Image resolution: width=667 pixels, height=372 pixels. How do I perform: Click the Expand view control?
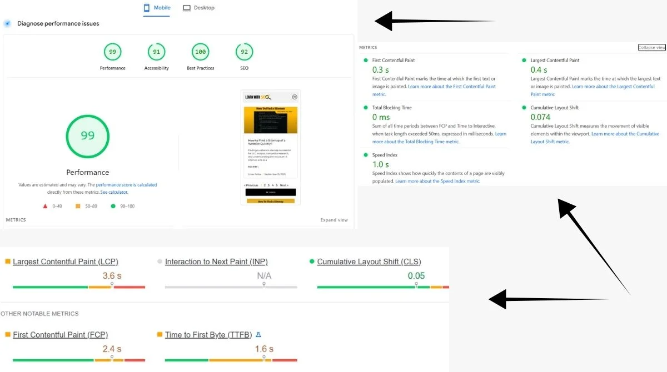(334, 220)
